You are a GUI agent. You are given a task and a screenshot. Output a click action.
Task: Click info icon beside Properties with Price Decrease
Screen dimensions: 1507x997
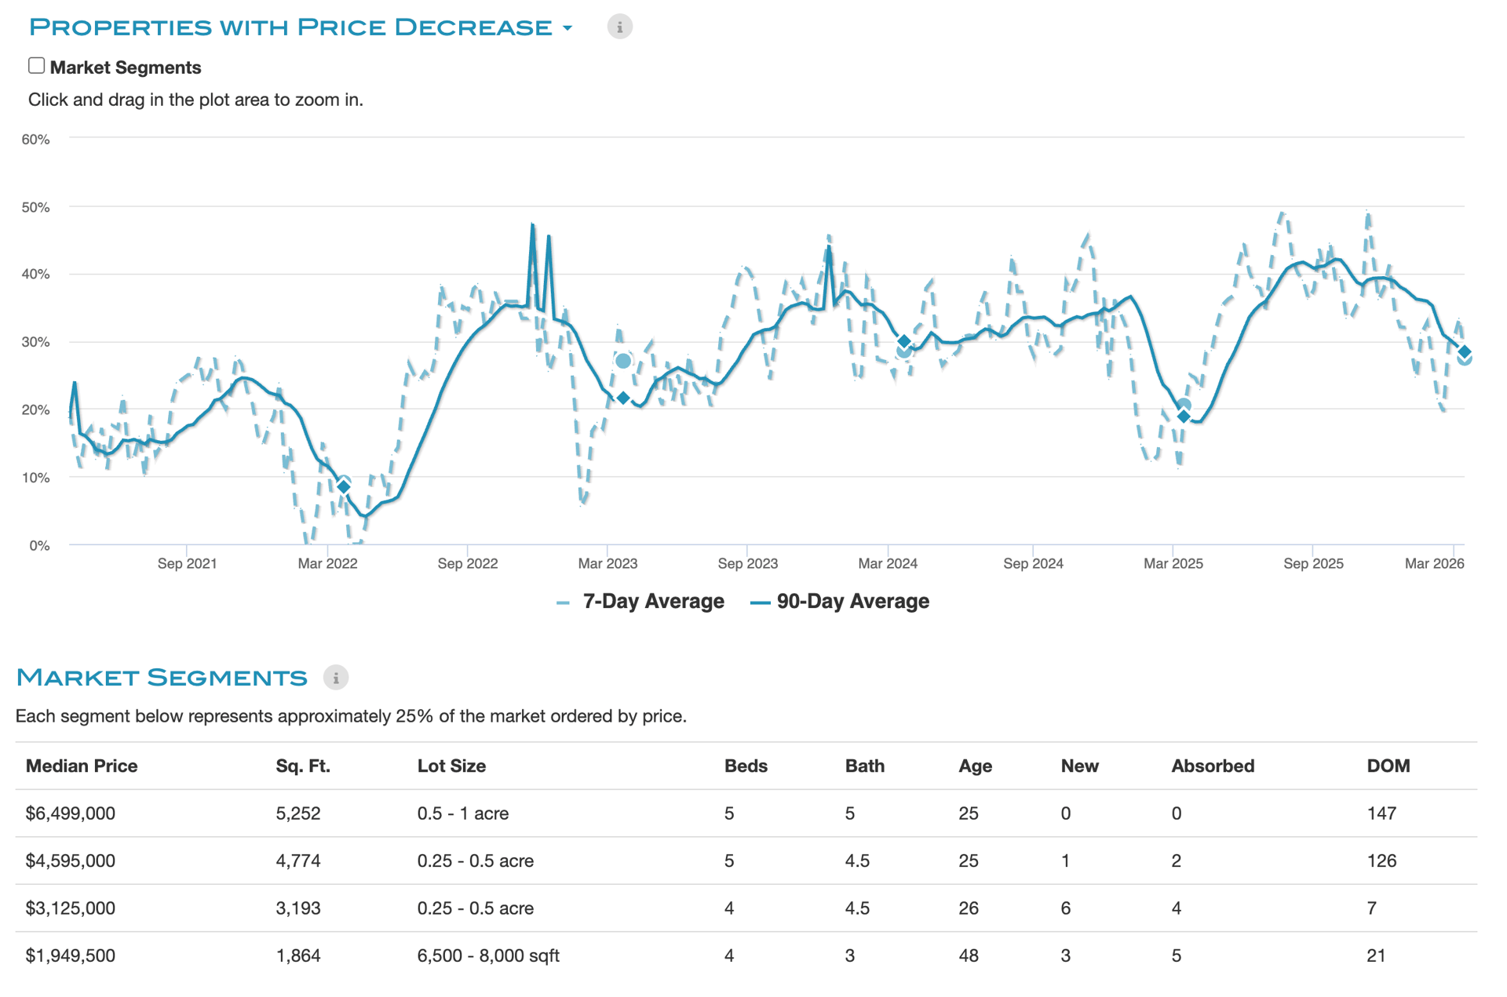point(619,27)
